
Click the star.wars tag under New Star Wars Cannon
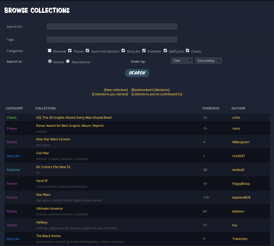coord(43,145)
